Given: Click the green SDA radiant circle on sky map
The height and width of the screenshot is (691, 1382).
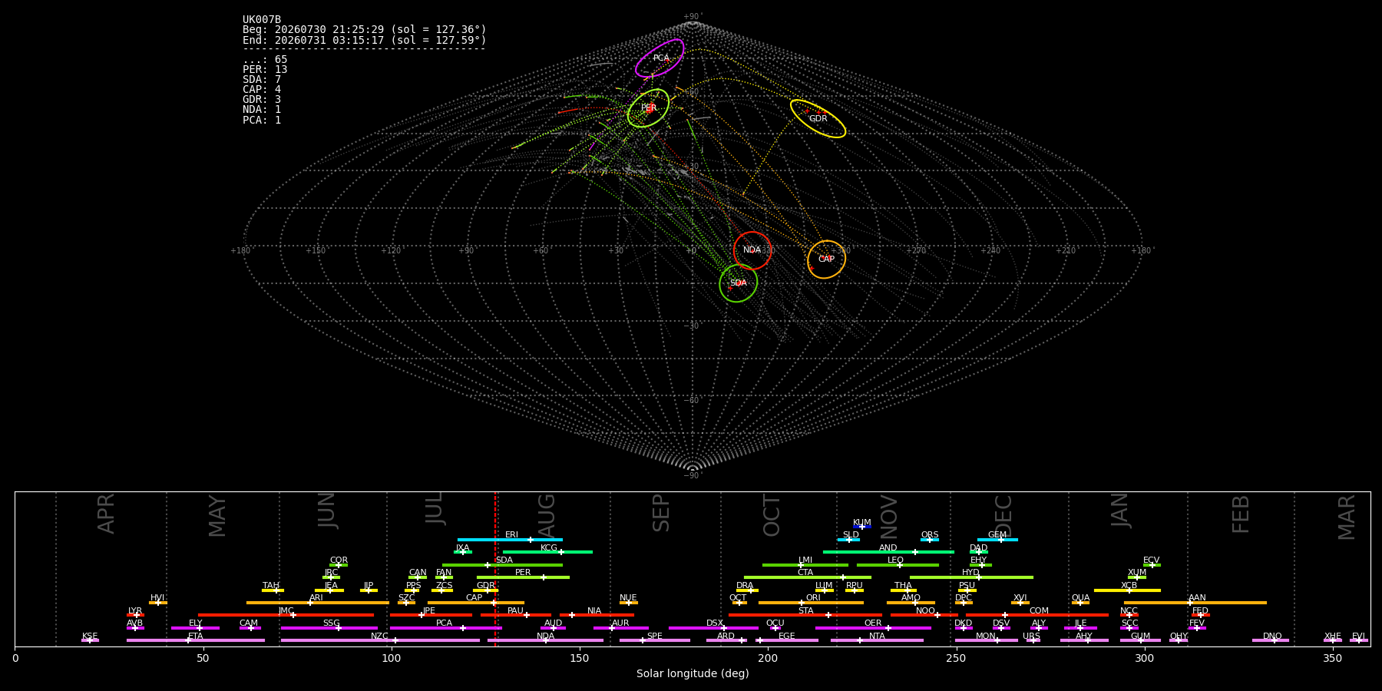Looking at the screenshot, I should (x=738, y=283).
